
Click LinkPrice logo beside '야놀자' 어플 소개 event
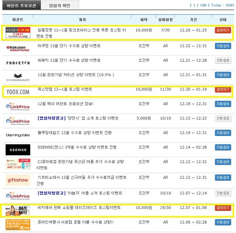[18, 196]
